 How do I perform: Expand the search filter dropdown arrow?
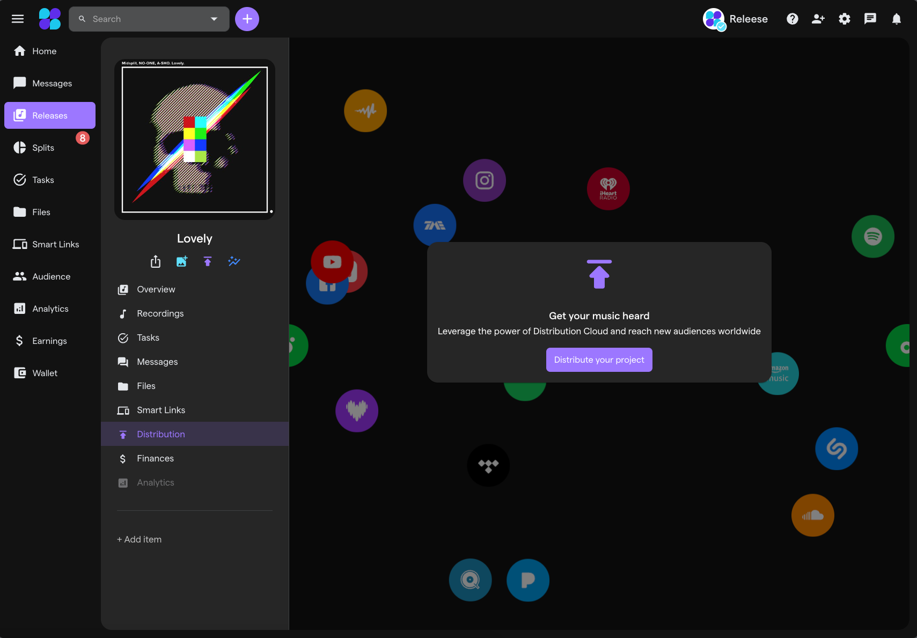click(214, 19)
